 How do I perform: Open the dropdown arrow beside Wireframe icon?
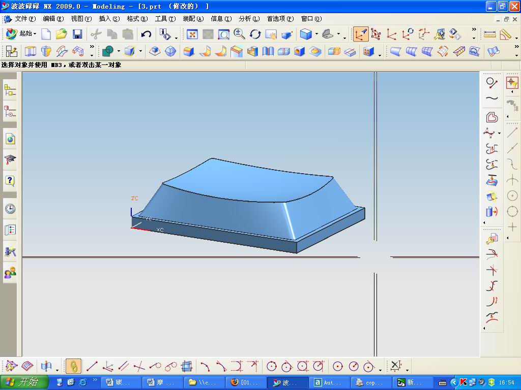coord(338,34)
